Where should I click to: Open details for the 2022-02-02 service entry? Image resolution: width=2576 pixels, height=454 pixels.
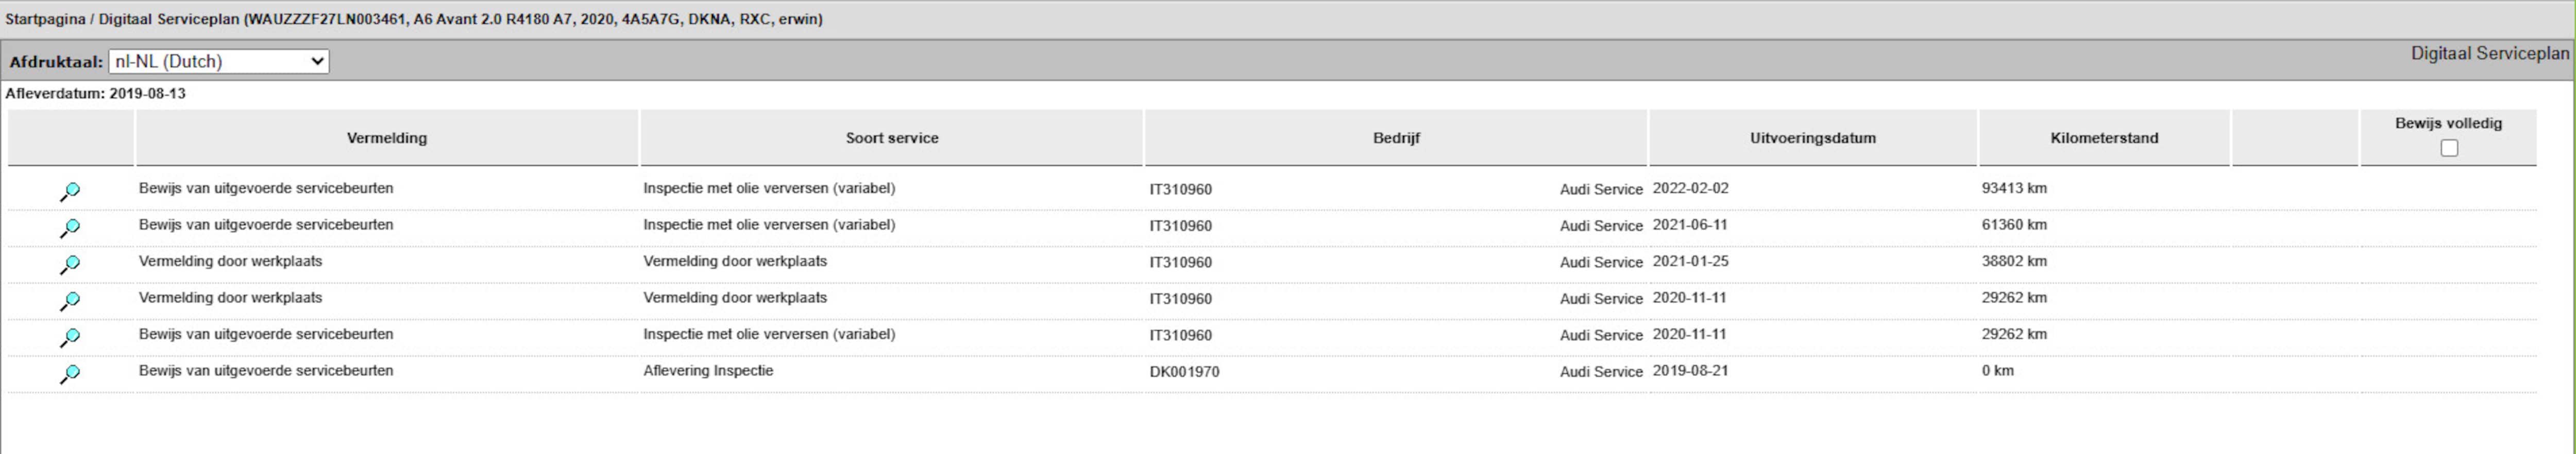pyautogui.click(x=69, y=191)
